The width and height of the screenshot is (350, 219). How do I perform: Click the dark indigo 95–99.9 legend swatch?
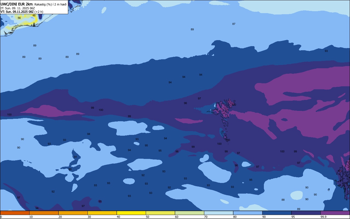306,213
